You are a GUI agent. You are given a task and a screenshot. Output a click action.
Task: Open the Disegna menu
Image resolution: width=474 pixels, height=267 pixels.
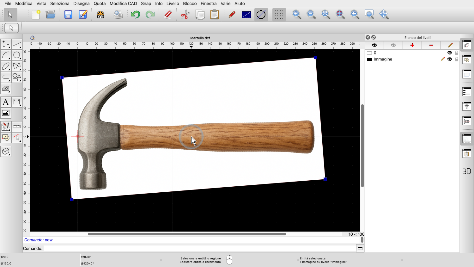coord(81,3)
